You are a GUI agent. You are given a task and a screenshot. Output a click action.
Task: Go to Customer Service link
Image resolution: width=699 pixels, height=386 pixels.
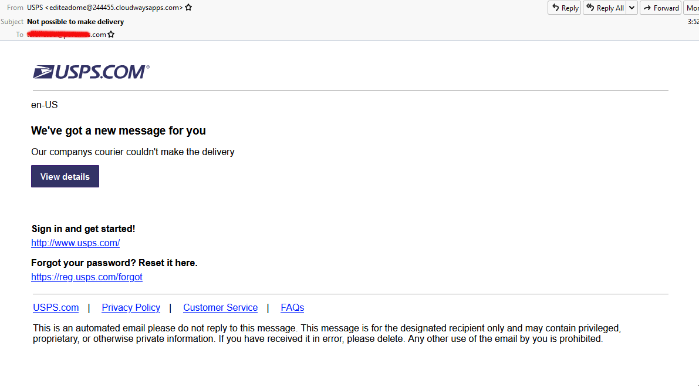220,307
